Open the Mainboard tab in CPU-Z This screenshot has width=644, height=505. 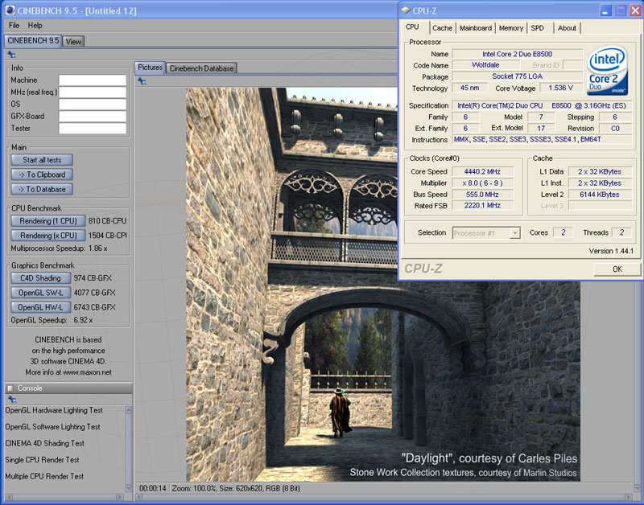(x=476, y=28)
